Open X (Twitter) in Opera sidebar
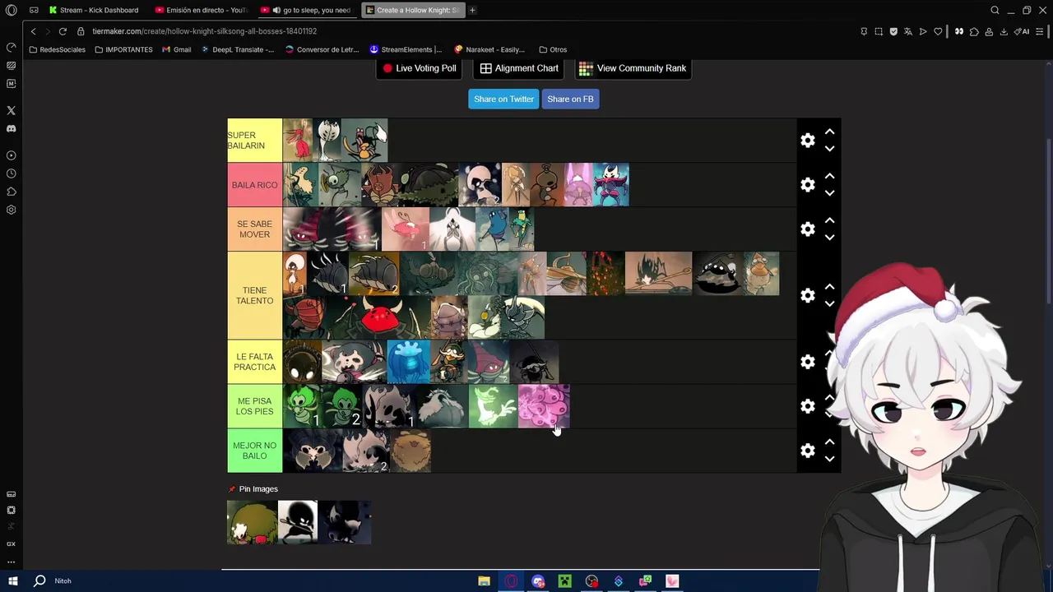The height and width of the screenshot is (592, 1053). coord(11,110)
